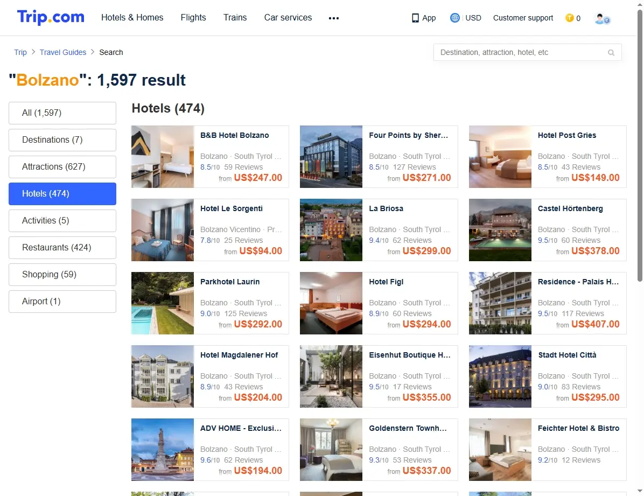Click the 127 Reviews text
Screen dimensions: 644x496
point(414,167)
